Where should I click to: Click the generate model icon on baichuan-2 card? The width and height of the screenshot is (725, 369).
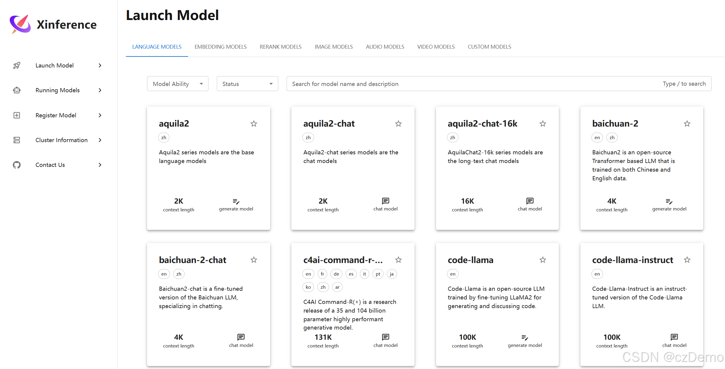(669, 201)
